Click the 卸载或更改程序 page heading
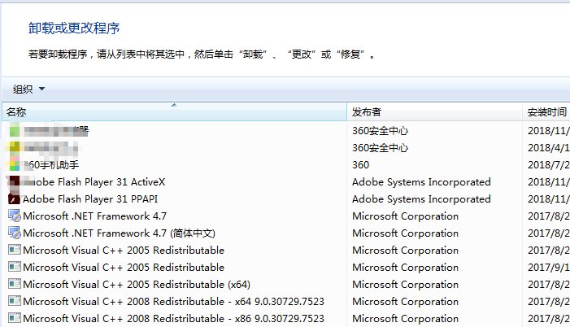570x327 pixels. click(x=74, y=28)
